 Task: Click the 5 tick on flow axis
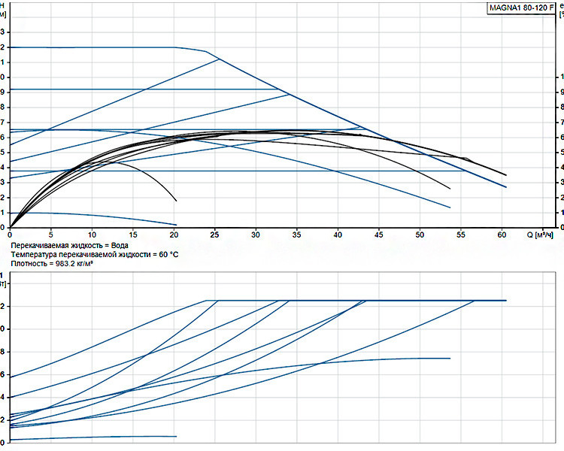tap(50, 235)
